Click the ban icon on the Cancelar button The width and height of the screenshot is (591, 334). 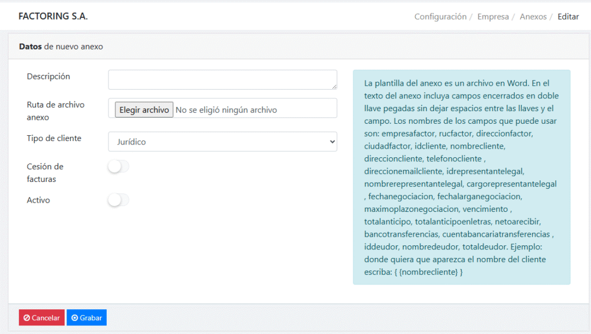click(27, 318)
